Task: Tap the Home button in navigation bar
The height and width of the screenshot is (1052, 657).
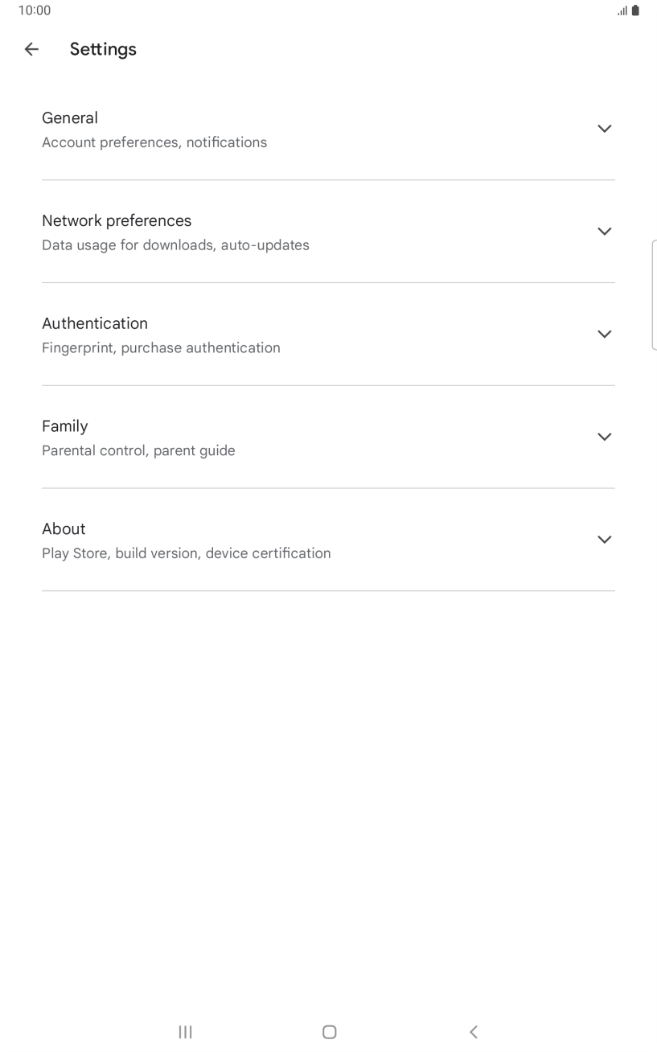Action: (329, 1032)
